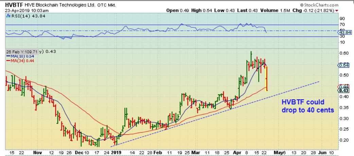Click the yellow-highlighted latest price bar
Screen dimensions: 354x156
coord(267,78)
